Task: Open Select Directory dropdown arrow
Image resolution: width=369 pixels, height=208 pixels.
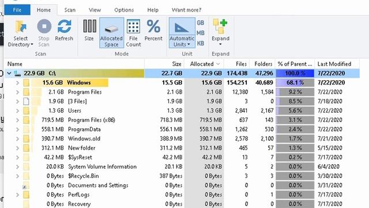Action: point(32,44)
